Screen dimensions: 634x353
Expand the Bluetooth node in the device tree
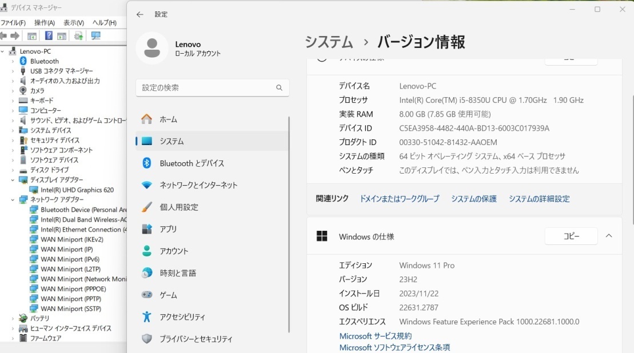[x=13, y=61]
